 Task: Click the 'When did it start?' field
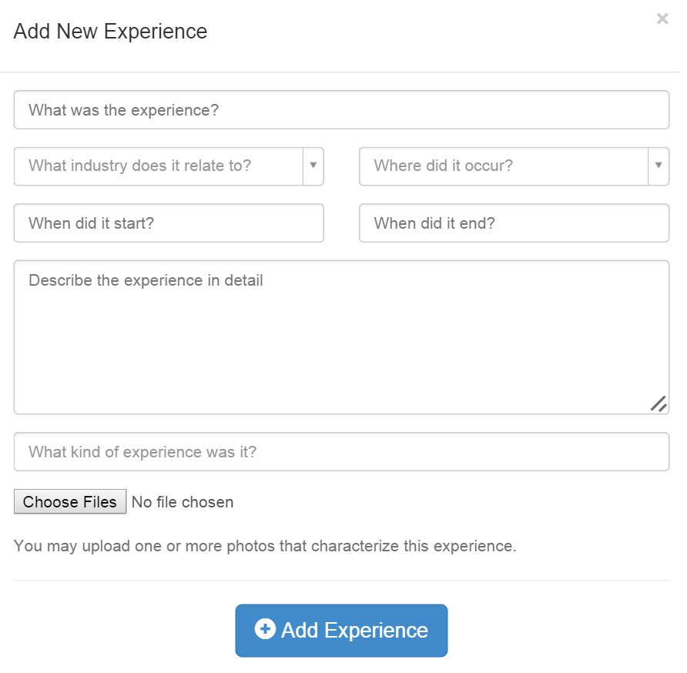click(169, 223)
